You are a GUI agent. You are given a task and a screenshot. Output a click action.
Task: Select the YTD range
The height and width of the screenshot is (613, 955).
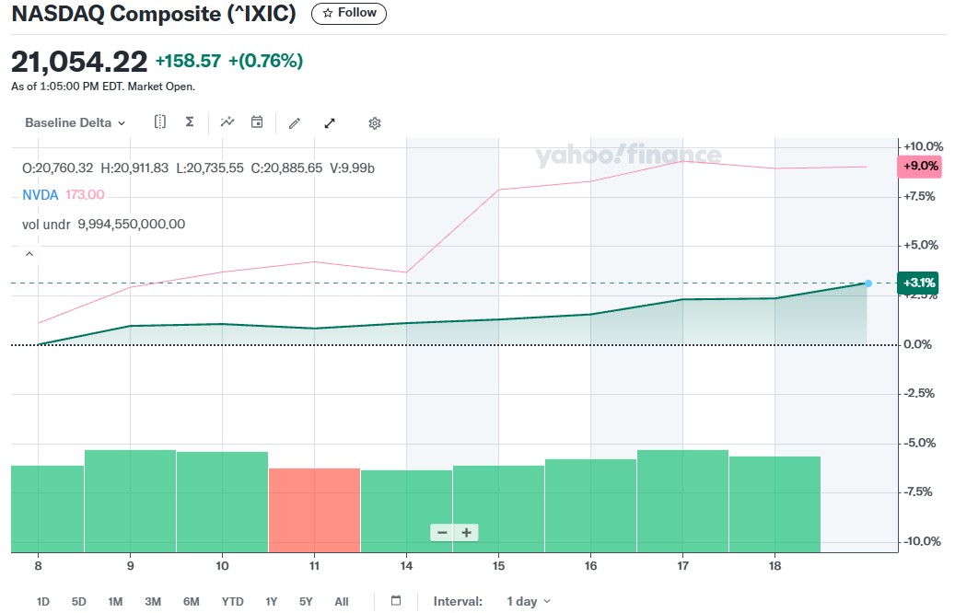pos(232,601)
